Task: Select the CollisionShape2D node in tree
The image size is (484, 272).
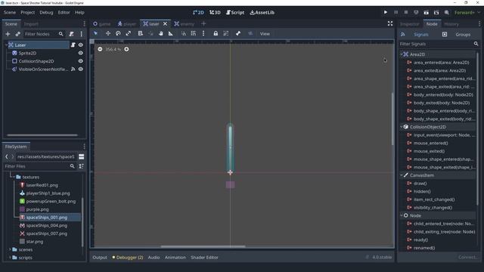Action: tap(36, 61)
